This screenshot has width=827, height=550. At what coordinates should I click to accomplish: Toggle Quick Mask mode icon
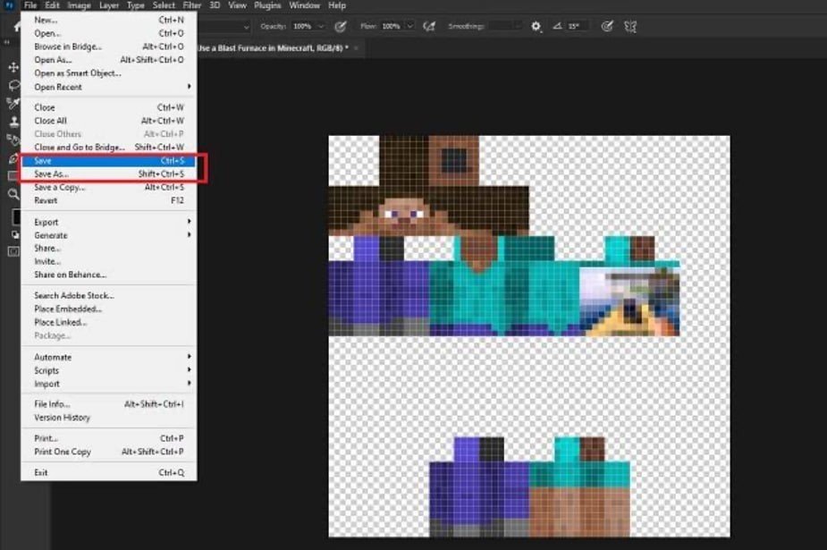(13, 251)
